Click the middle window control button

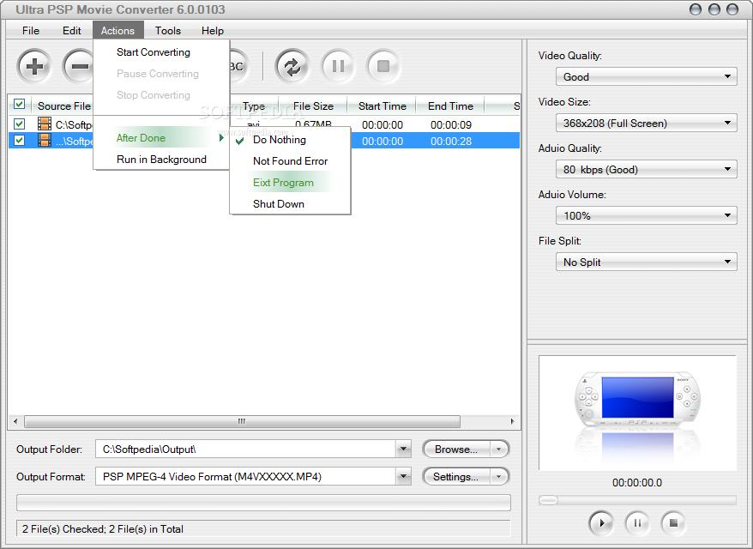click(714, 9)
